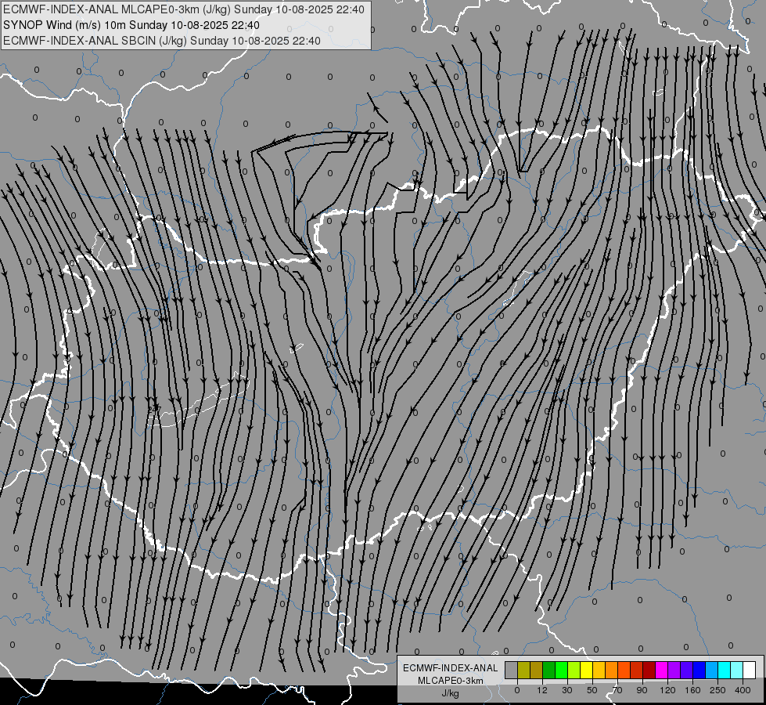
Task: Click the legend tick label '50'
Action: point(592,690)
